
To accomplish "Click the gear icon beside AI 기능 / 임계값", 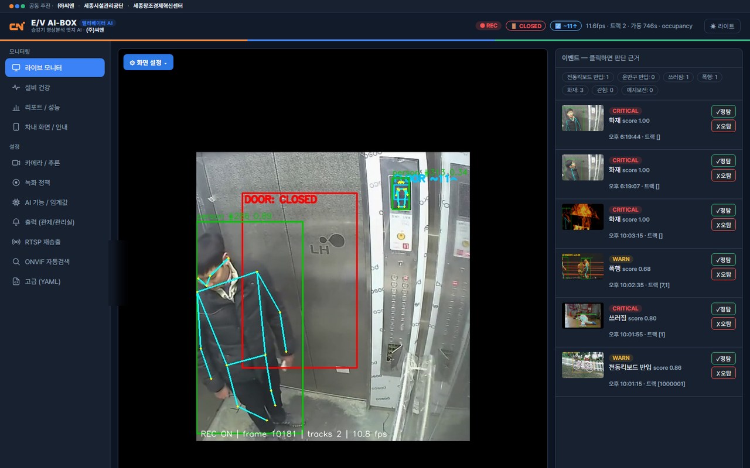I will (16, 202).
